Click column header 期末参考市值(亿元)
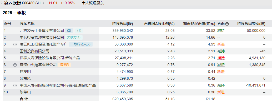The width and height of the screenshot is (272, 101). [x=199, y=24]
